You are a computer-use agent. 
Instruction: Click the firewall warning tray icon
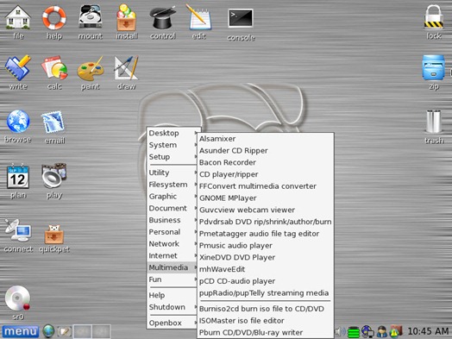click(396, 331)
